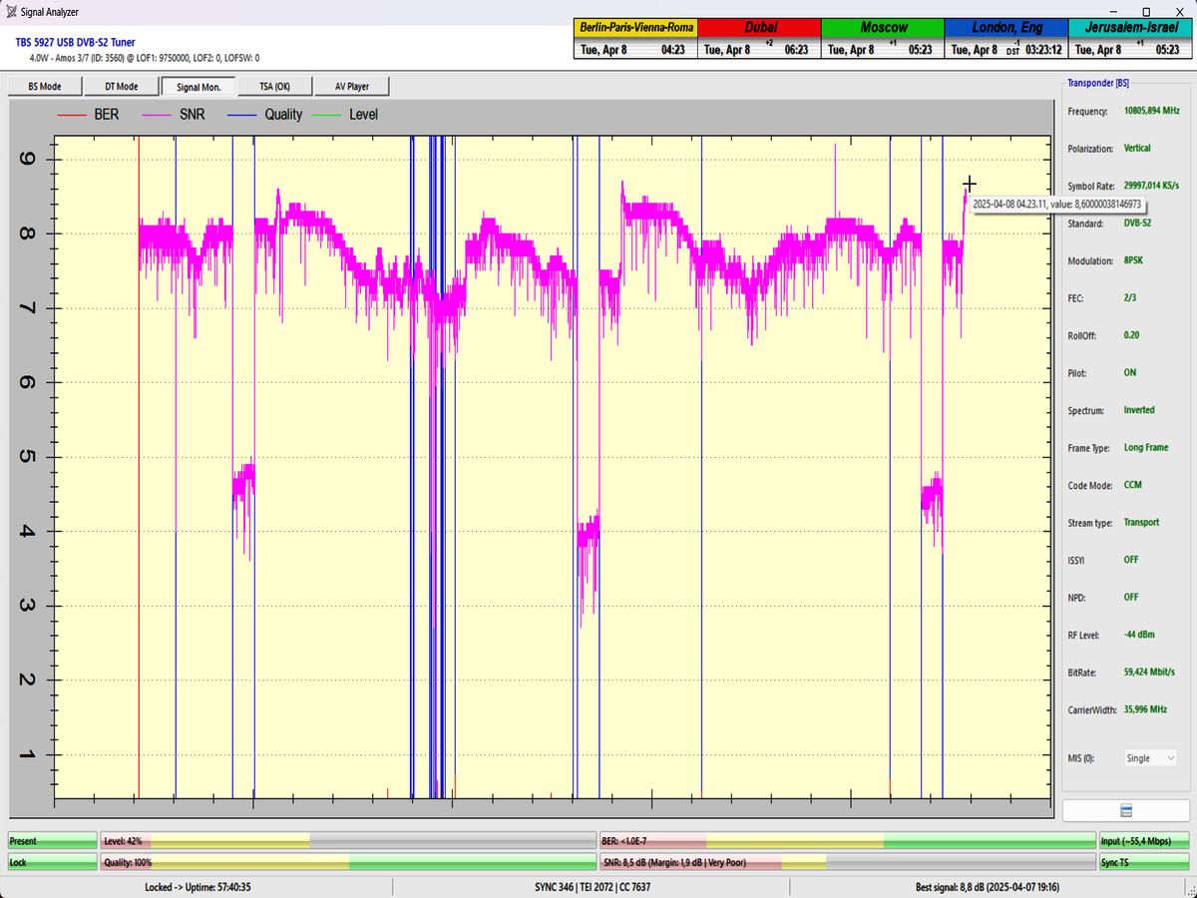
Task: Click the SNR 8,5 dB margin bar
Action: [x=847, y=862]
